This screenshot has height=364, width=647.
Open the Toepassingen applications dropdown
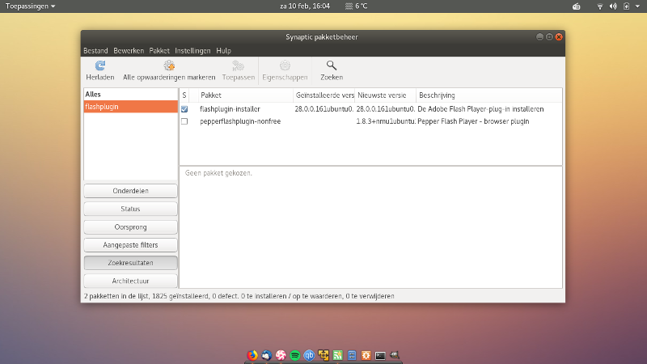tap(31, 6)
